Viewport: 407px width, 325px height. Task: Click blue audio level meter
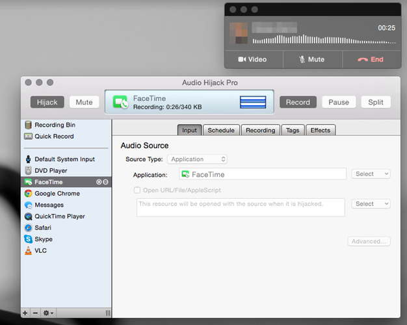[253, 102]
